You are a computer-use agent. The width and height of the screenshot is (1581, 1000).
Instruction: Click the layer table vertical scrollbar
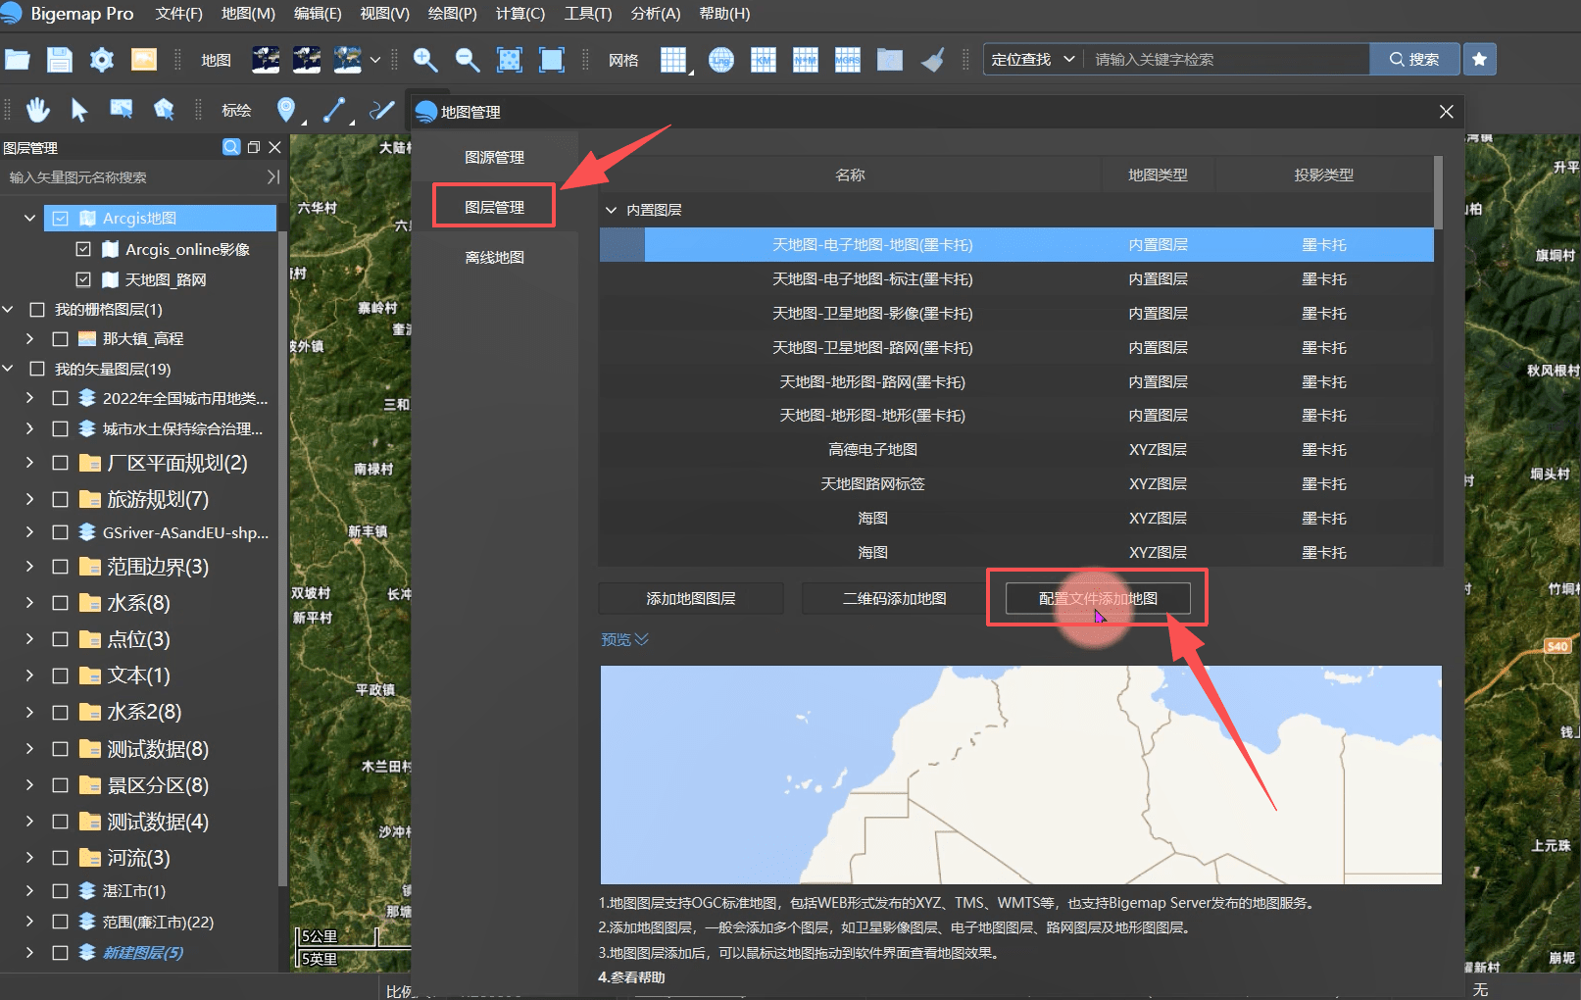pyautogui.click(x=1438, y=192)
